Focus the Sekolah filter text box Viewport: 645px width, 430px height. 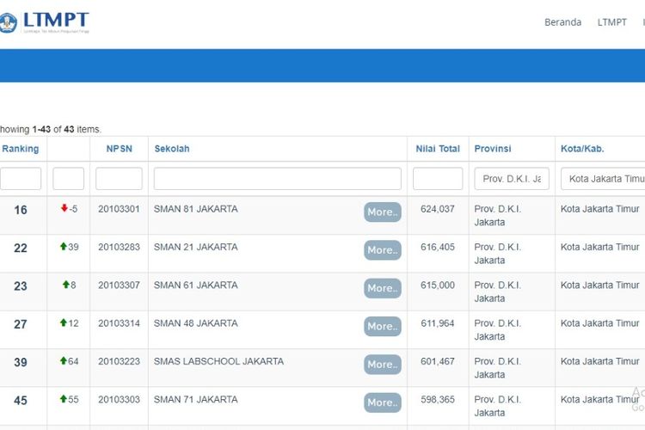tap(277, 179)
